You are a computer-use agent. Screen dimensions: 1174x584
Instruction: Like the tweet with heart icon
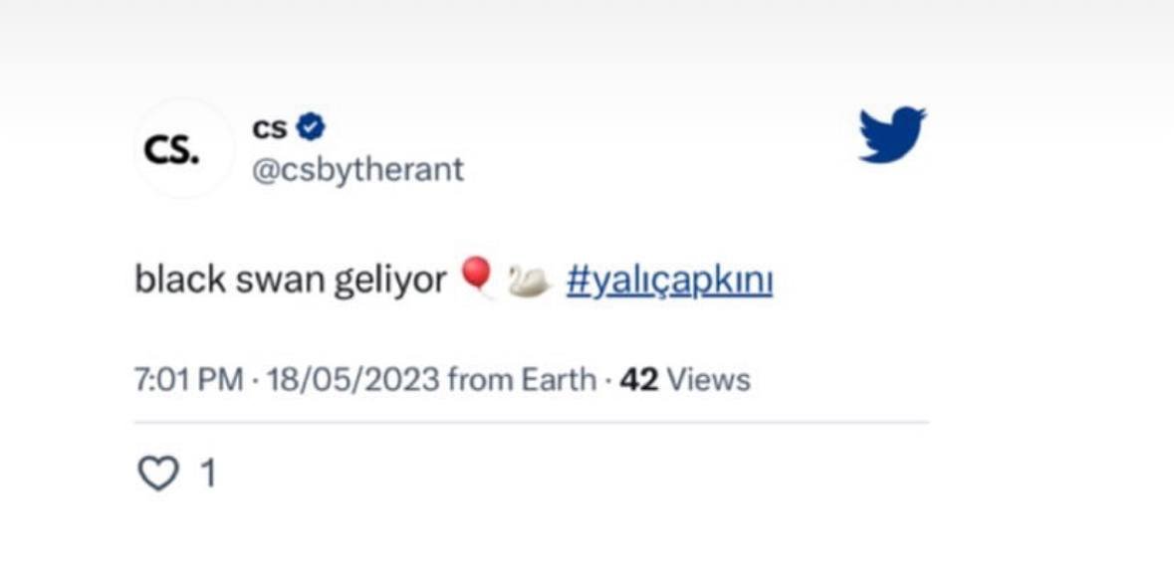click(x=157, y=474)
